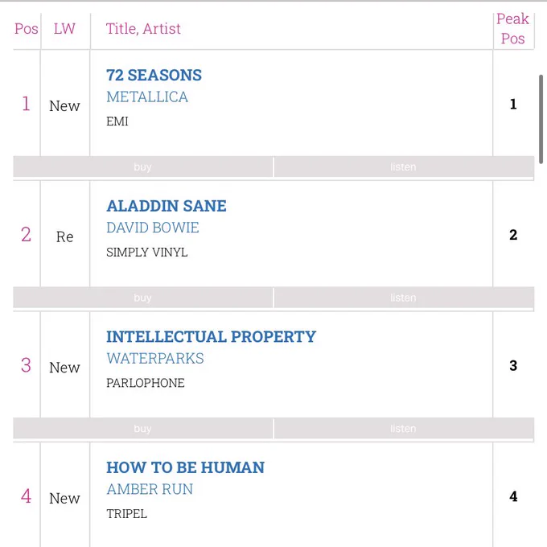The width and height of the screenshot is (547, 547).
Task: Click listen button under 72 Seasons
Action: [x=404, y=167]
